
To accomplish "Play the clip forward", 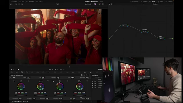I will [58, 69].
